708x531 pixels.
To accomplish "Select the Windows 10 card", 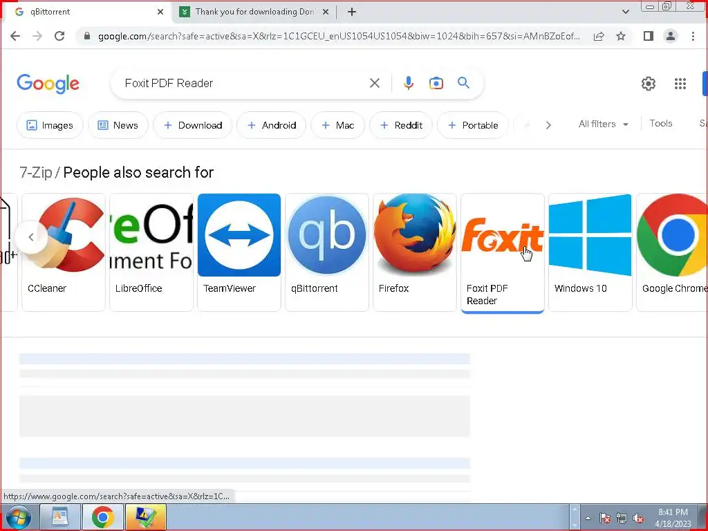I will point(590,252).
